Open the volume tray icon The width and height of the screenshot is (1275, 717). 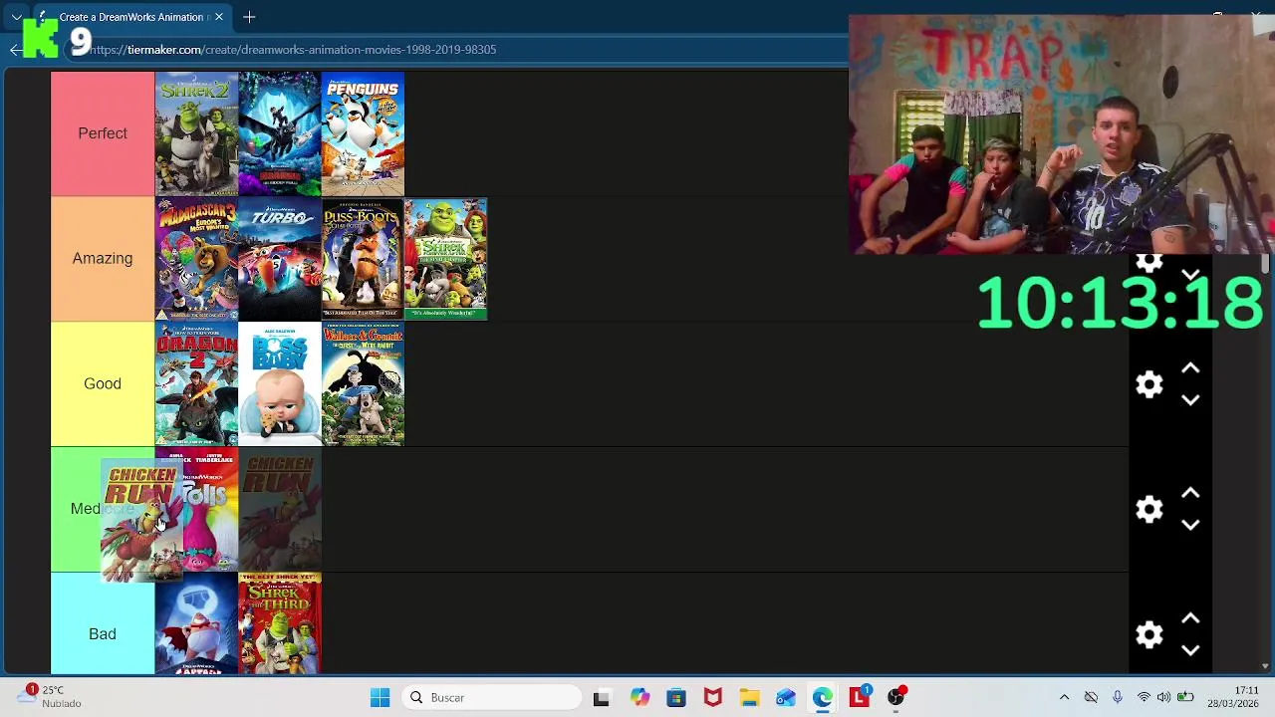click(1163, 698)
